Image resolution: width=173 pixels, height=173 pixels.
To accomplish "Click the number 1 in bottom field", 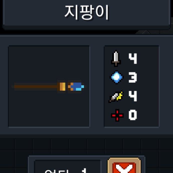I will (85, 170).
